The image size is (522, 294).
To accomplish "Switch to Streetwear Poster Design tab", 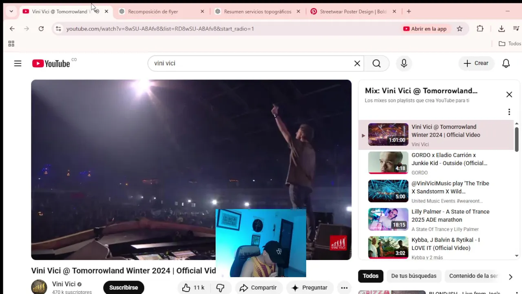I will coord(353,11).
